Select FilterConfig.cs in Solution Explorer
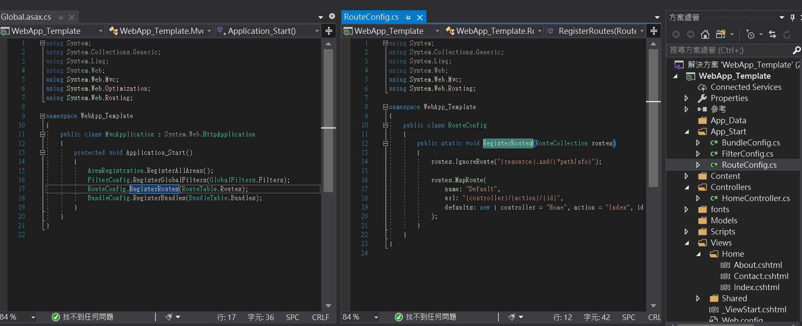This screenshot has height=326, width=802. pyautogui.click(x=748, y=154)
